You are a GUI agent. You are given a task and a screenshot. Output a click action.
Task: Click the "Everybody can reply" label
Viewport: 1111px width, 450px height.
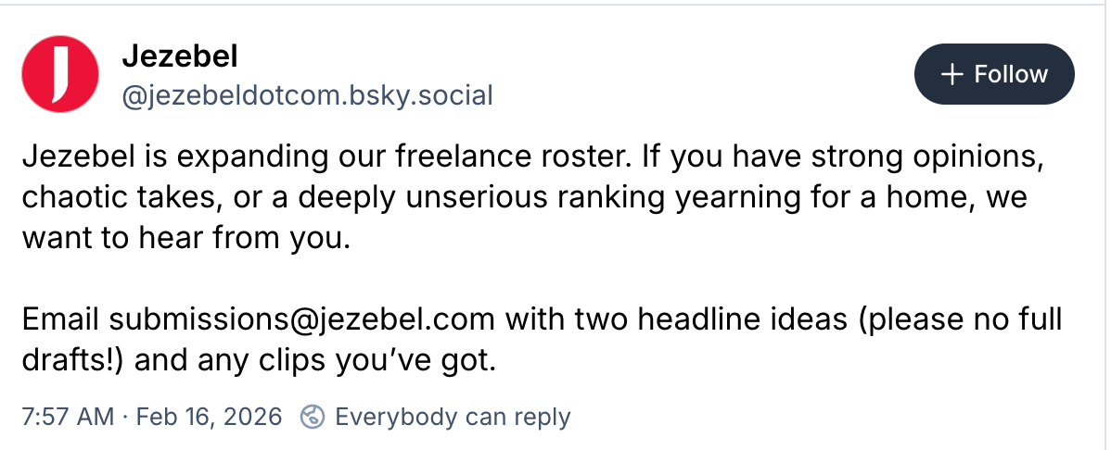(453, 417)
